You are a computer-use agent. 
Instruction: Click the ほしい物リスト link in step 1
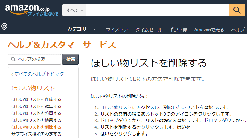click(x=116, y=107)
